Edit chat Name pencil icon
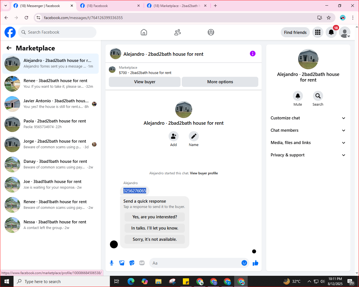359x287 pixels. tap(194, 136)
